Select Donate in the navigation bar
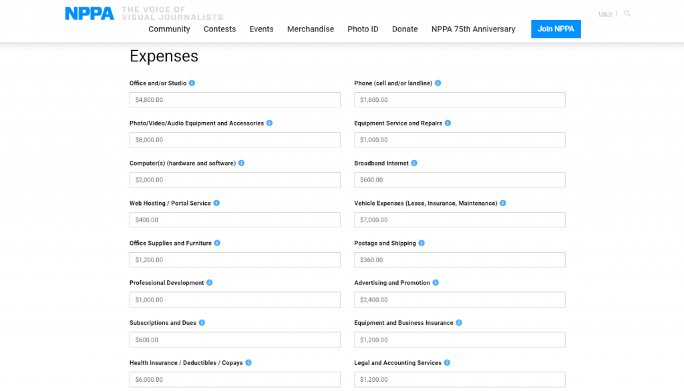This screenshot has height=391, width=684. click(x=405, y=29)
